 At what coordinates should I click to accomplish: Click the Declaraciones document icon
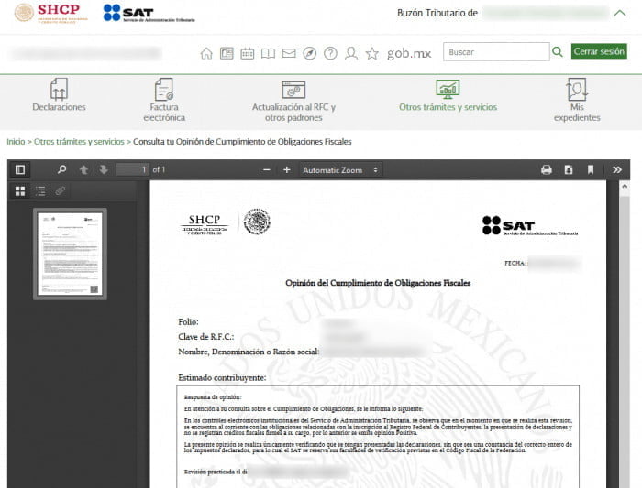59,89
